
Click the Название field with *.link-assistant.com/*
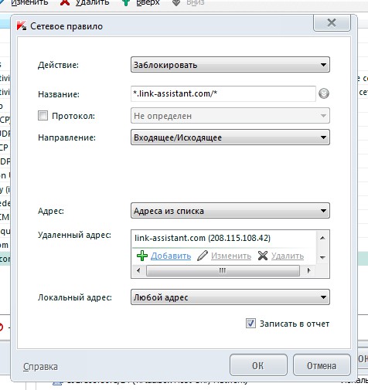pyautogui.click(x=223, y=93)
